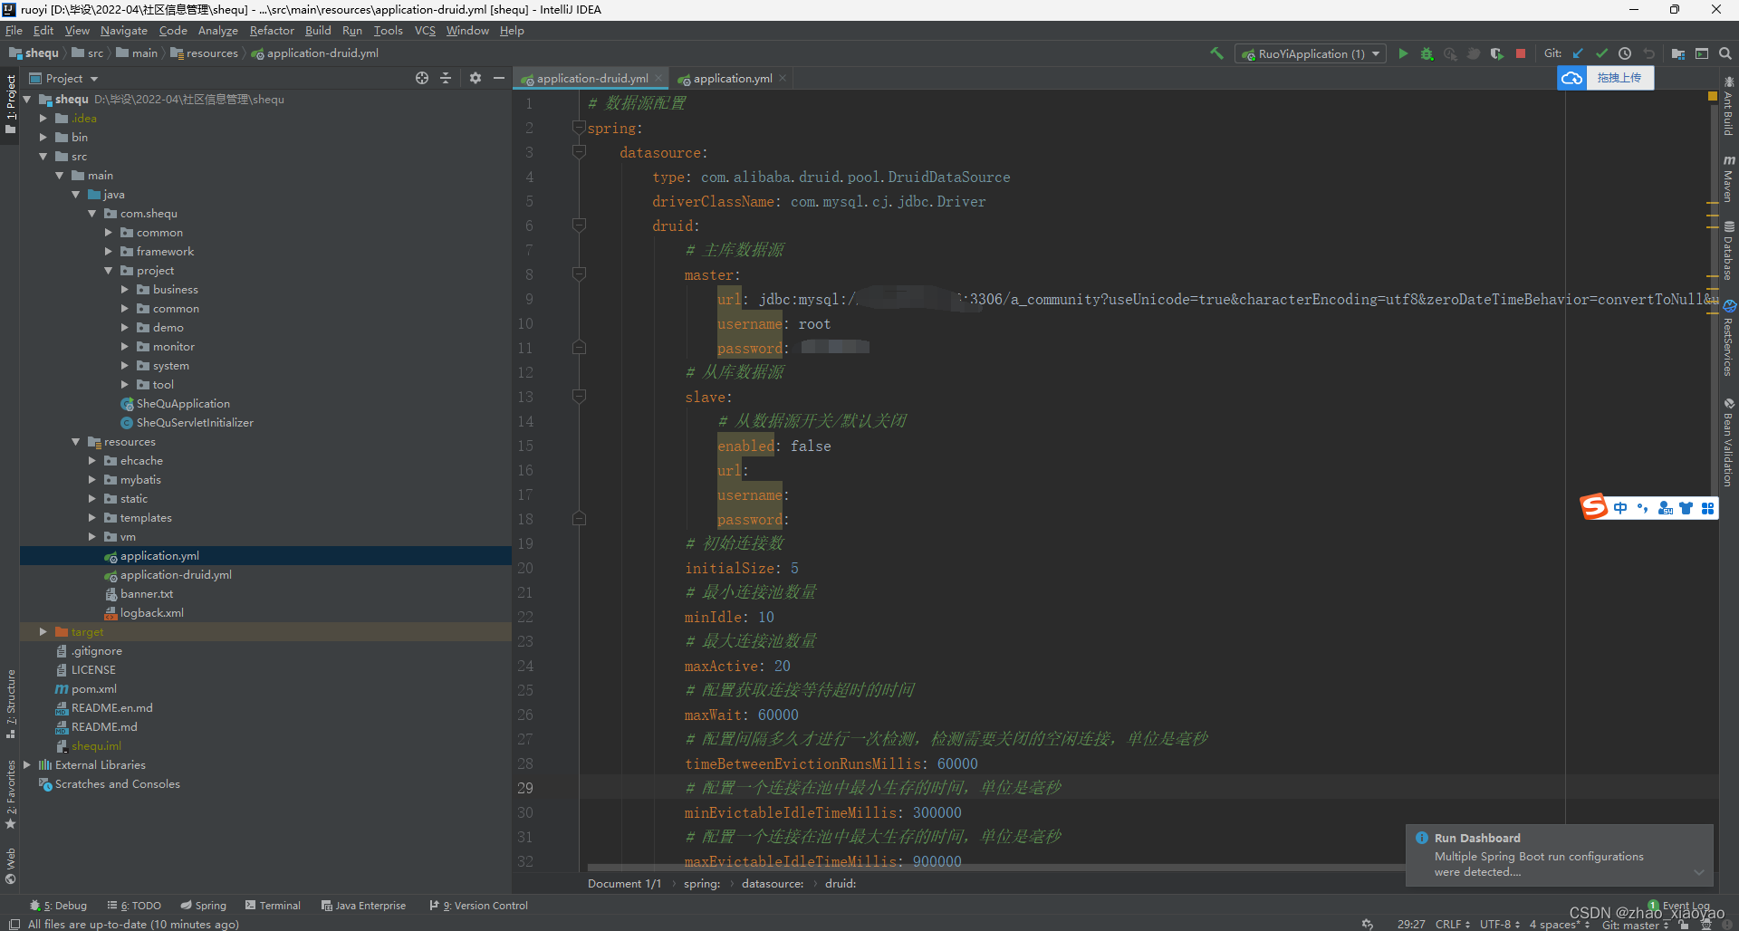Open the VCS menu
This screenshot has width=1739, height=931.
425,31
